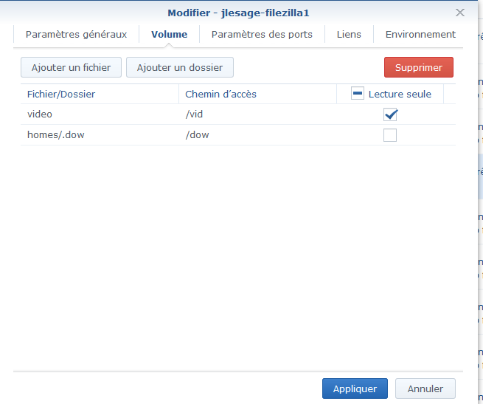This screenshot has height=404, width=483.
Task: Sort by the Fichier/Dossier column header
Action: [x=100, y=94]
